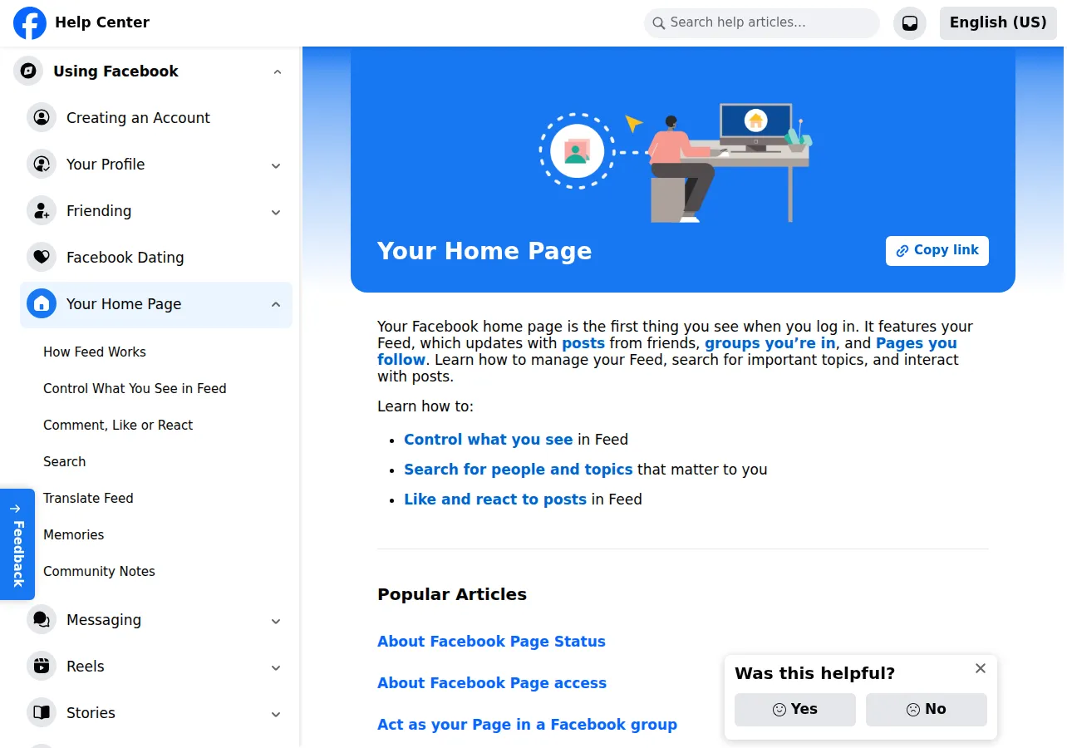Open the Feedback side tab
Viewport: 1067px width, 748px height.
click(x=17, y=544)
